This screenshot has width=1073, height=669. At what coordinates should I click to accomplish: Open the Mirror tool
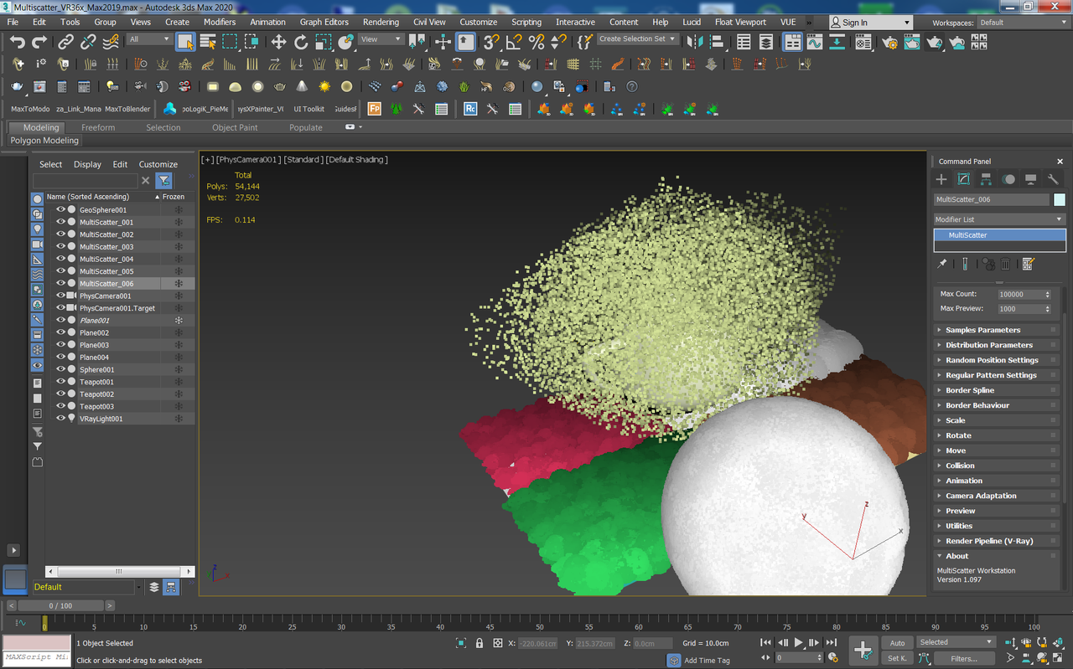coord(695,42)
